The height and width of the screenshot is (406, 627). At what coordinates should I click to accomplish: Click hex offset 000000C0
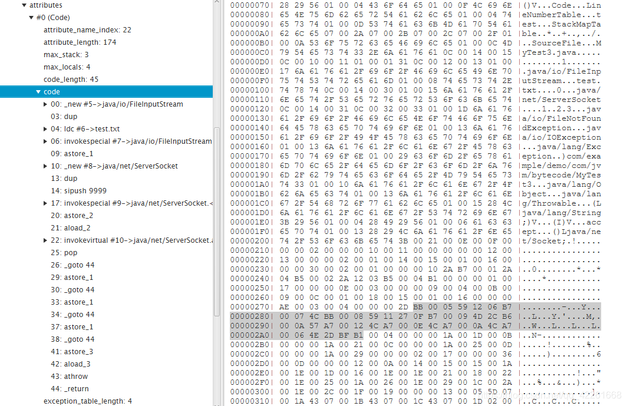(x=249, y=53)
